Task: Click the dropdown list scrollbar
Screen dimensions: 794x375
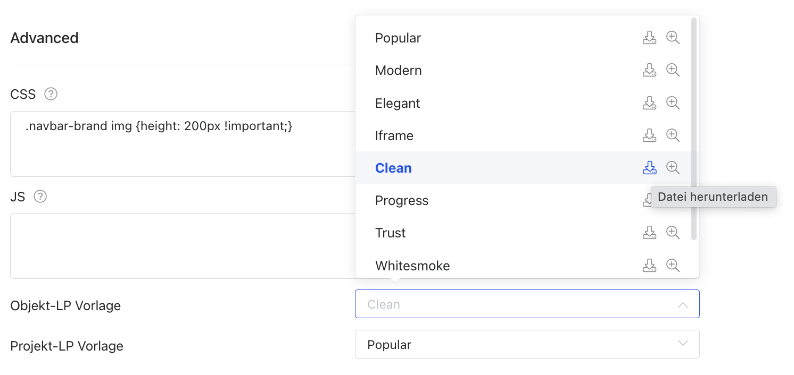Action: [x=693, y=127]
